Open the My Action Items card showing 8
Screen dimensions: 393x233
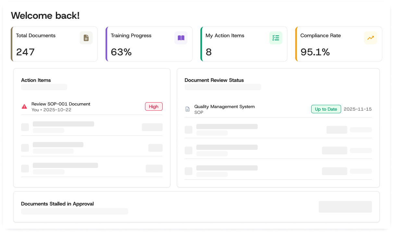click(x=244, y=44)
